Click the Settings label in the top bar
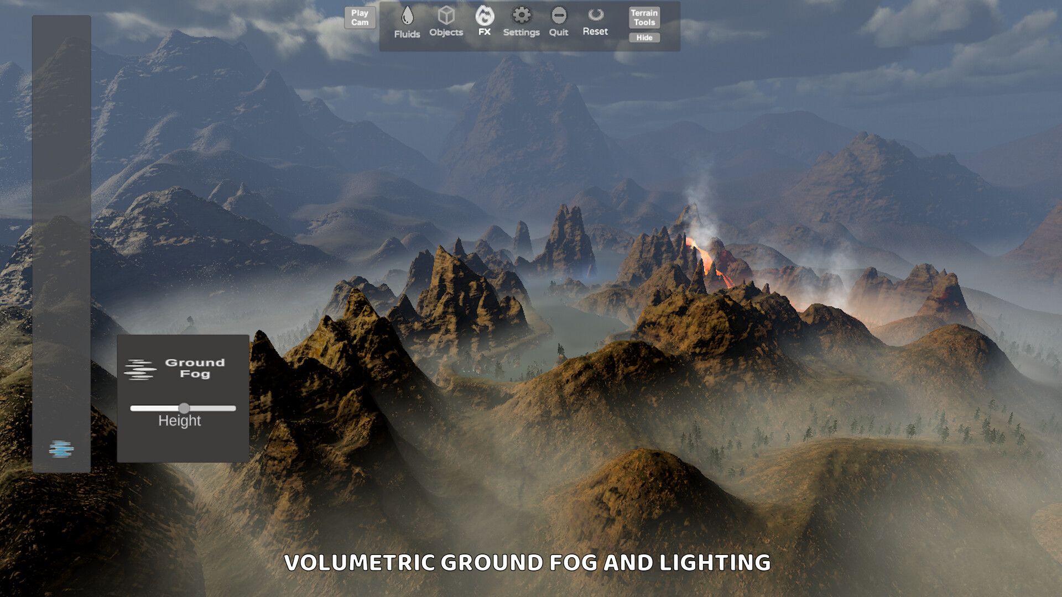The height and width of the screenshot is (597, 1062). point(521,32)
